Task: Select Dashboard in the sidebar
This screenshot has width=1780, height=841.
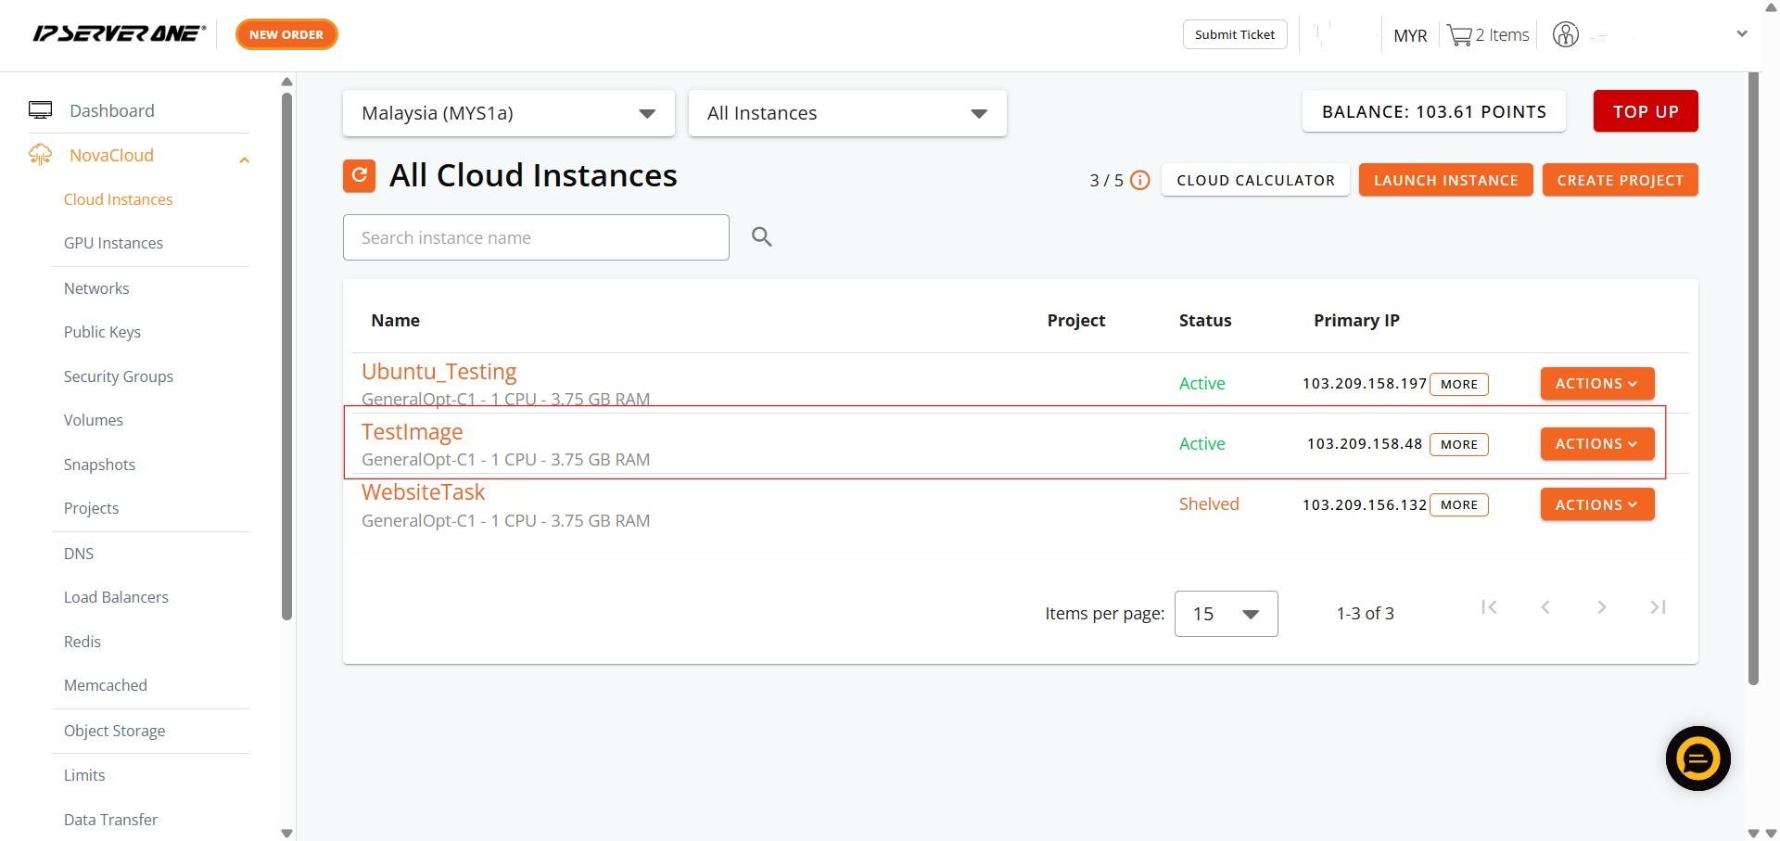Action: [x=111, y=110]
